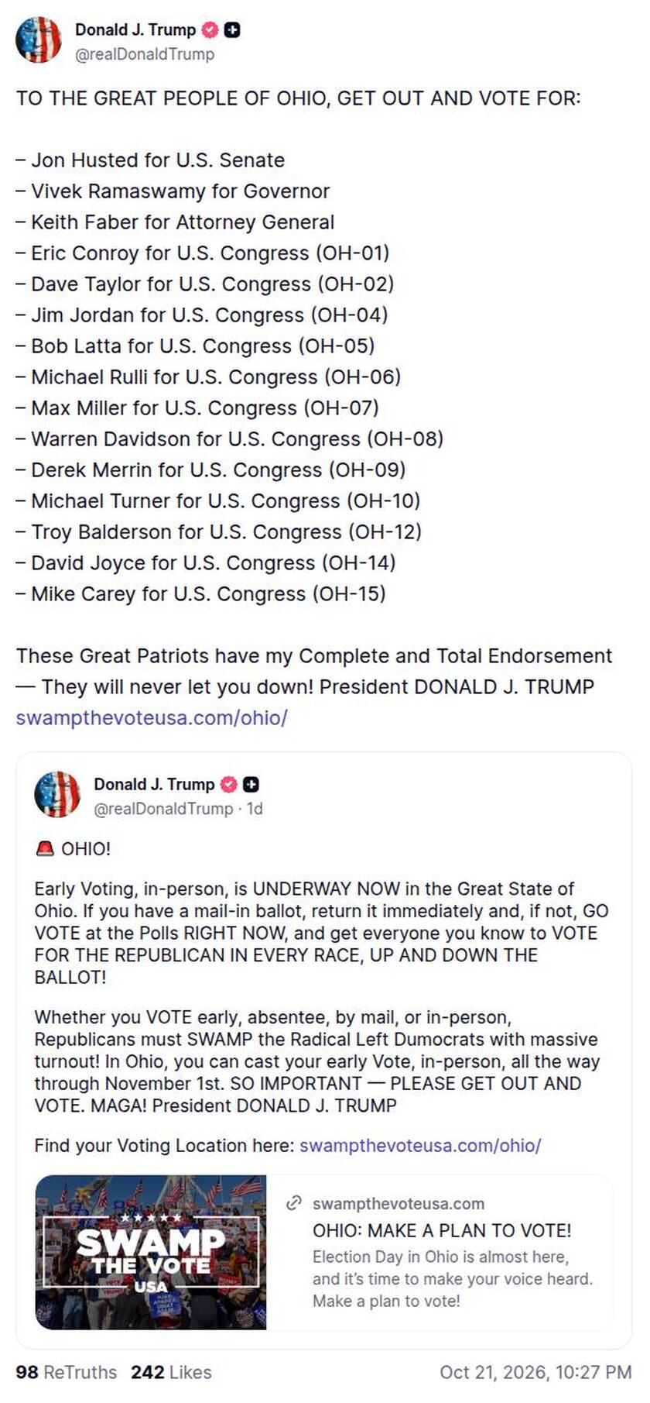View the 98 ReTruths list
This screenshot has width=650, height=1403.
click(x=66, y=1372)
